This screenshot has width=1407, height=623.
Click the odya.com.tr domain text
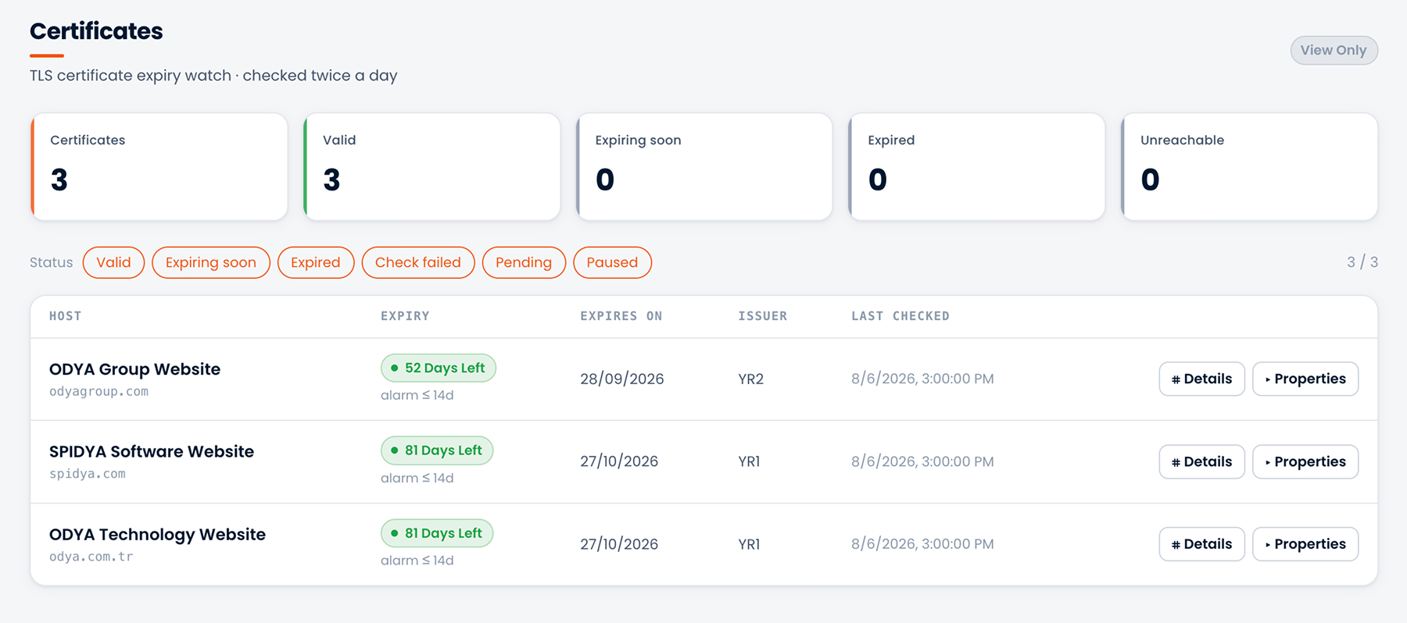(91, 557)
